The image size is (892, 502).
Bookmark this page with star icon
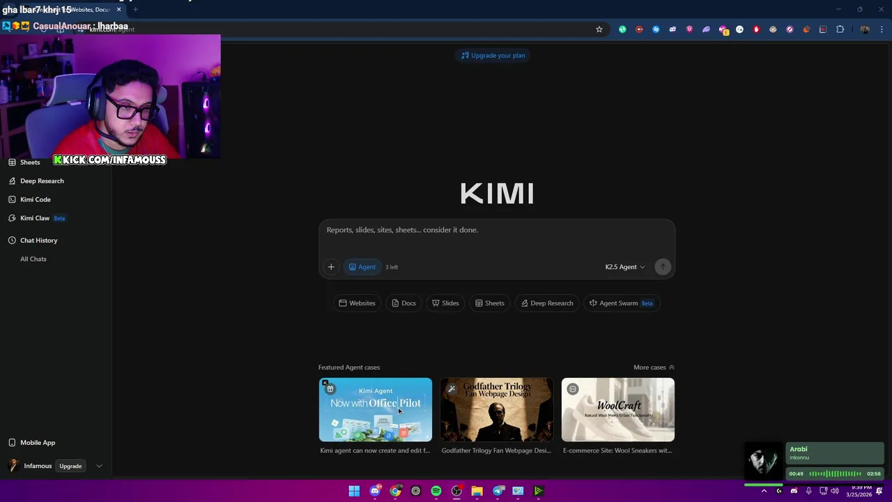pos(599,29)
